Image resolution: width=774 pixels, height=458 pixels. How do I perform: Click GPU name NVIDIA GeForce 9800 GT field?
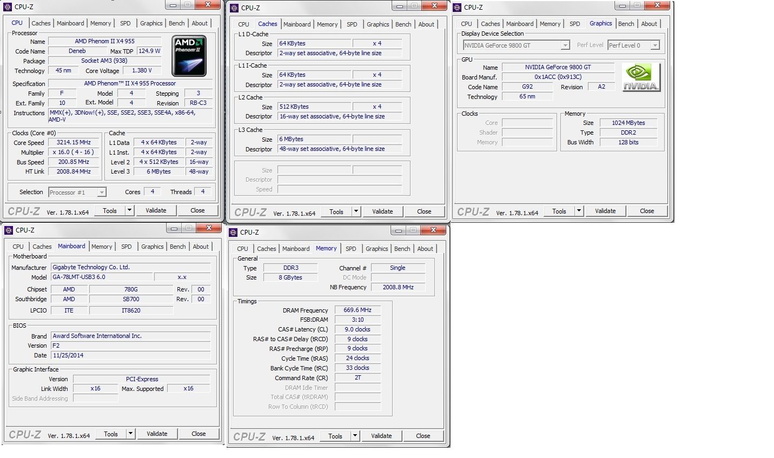pyautogui.click(x=558, y=67)
